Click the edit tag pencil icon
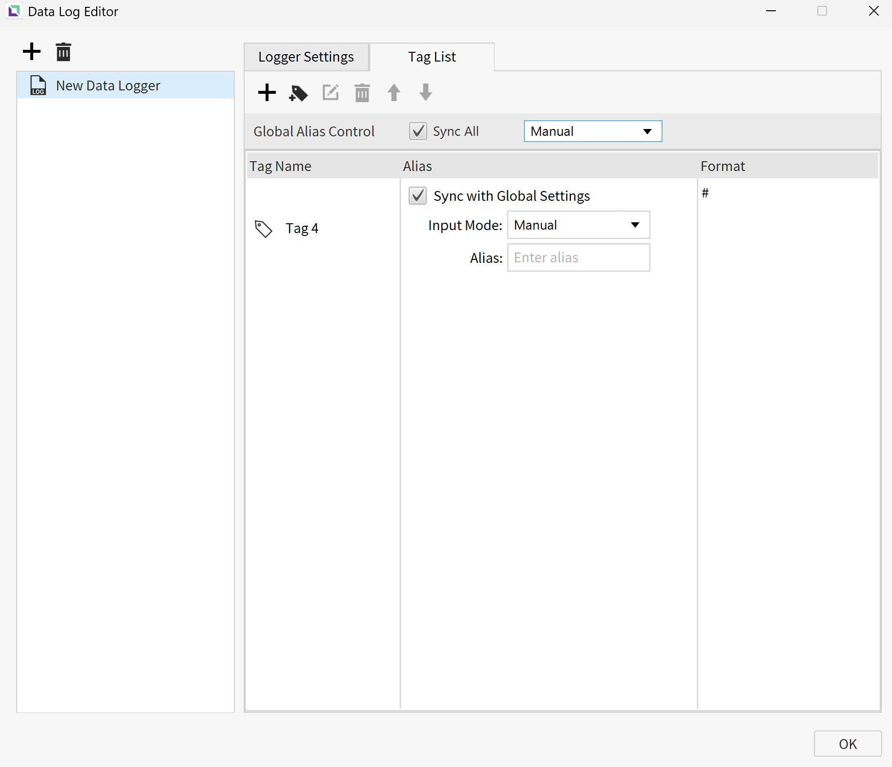 point(331,92)
